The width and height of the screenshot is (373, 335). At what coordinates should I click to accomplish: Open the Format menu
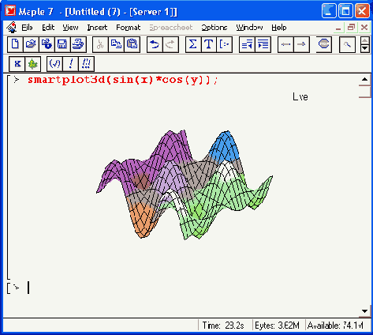(x=129, y=28)
